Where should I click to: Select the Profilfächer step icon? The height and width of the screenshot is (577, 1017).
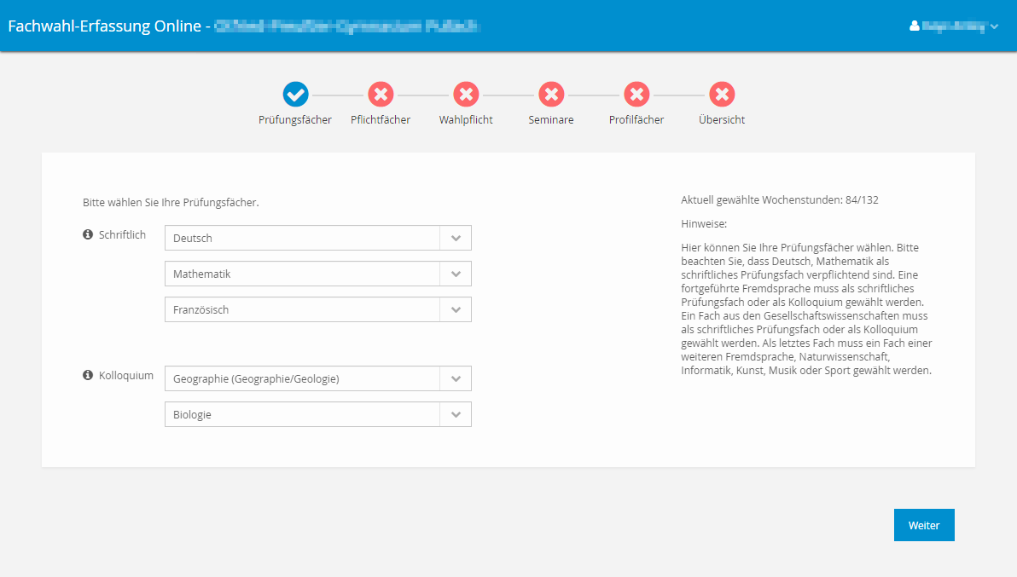point(636,95)
